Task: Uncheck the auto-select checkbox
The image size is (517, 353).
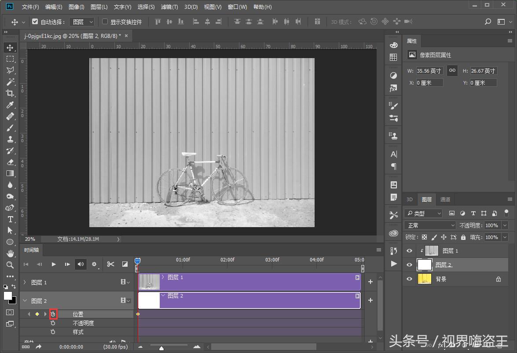Action: click(35, 22)
